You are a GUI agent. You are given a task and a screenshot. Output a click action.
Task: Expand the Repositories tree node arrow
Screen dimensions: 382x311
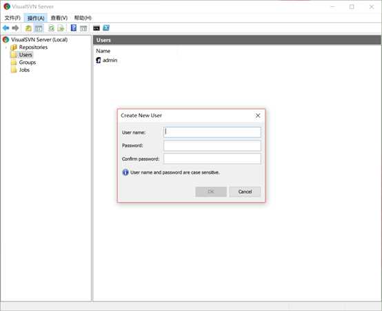click(6, 48)
